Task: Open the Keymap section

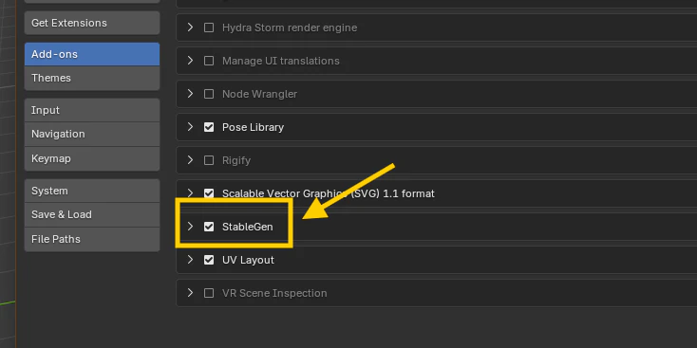Action: [92, 158]
